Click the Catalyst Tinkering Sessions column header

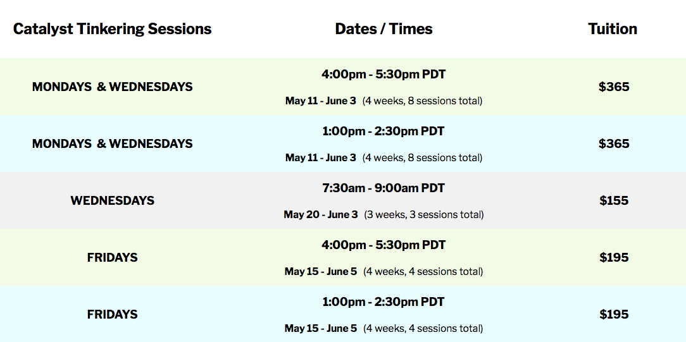click(113, 29)
